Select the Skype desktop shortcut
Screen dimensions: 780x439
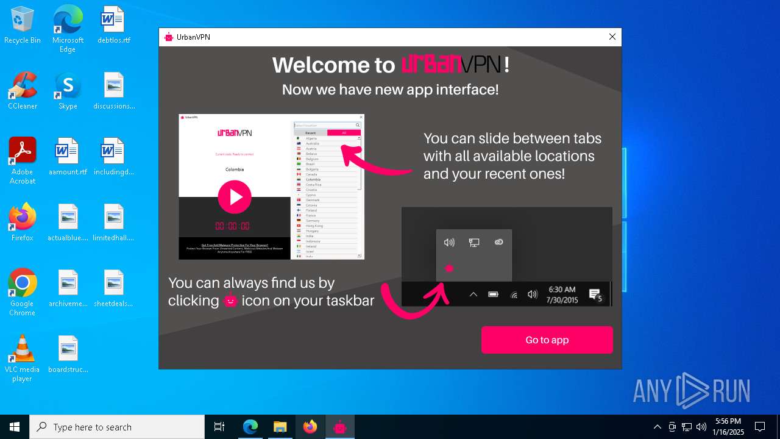(68, 91)
